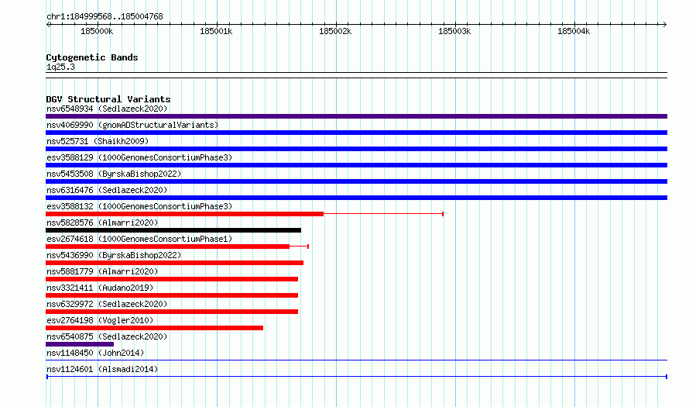Open nsv5436990 (ByrskaBishop2022) label
The height and width of the screenshot is (407, 689).
114,255
